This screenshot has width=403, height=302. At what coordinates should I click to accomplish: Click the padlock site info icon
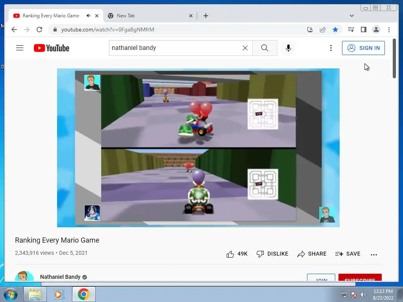55,29
